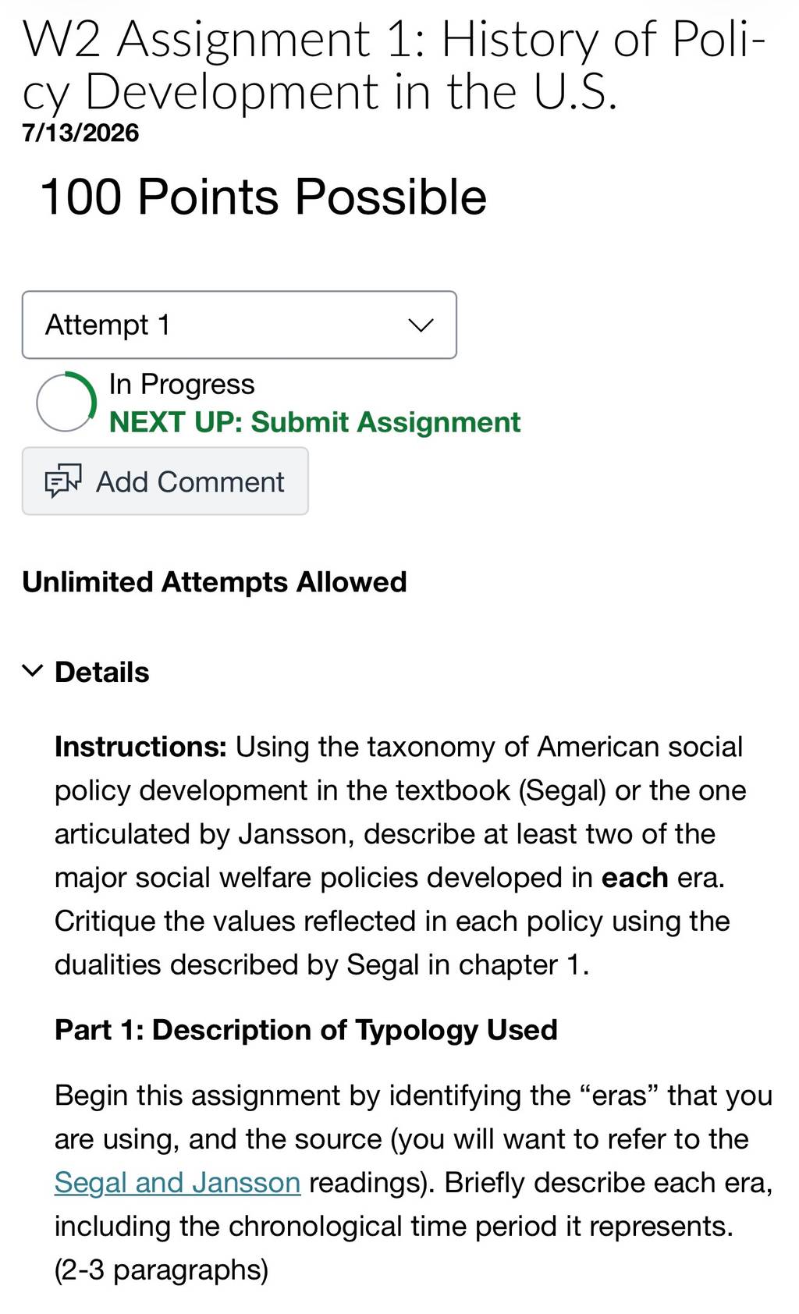The width and height of the screenshot is (799, 1314).
Task: Click the bold Instructions: label
Action: tap(140, 747)
